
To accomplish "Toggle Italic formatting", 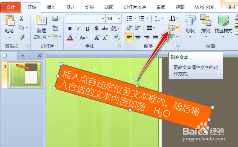I will click(79, 28).
